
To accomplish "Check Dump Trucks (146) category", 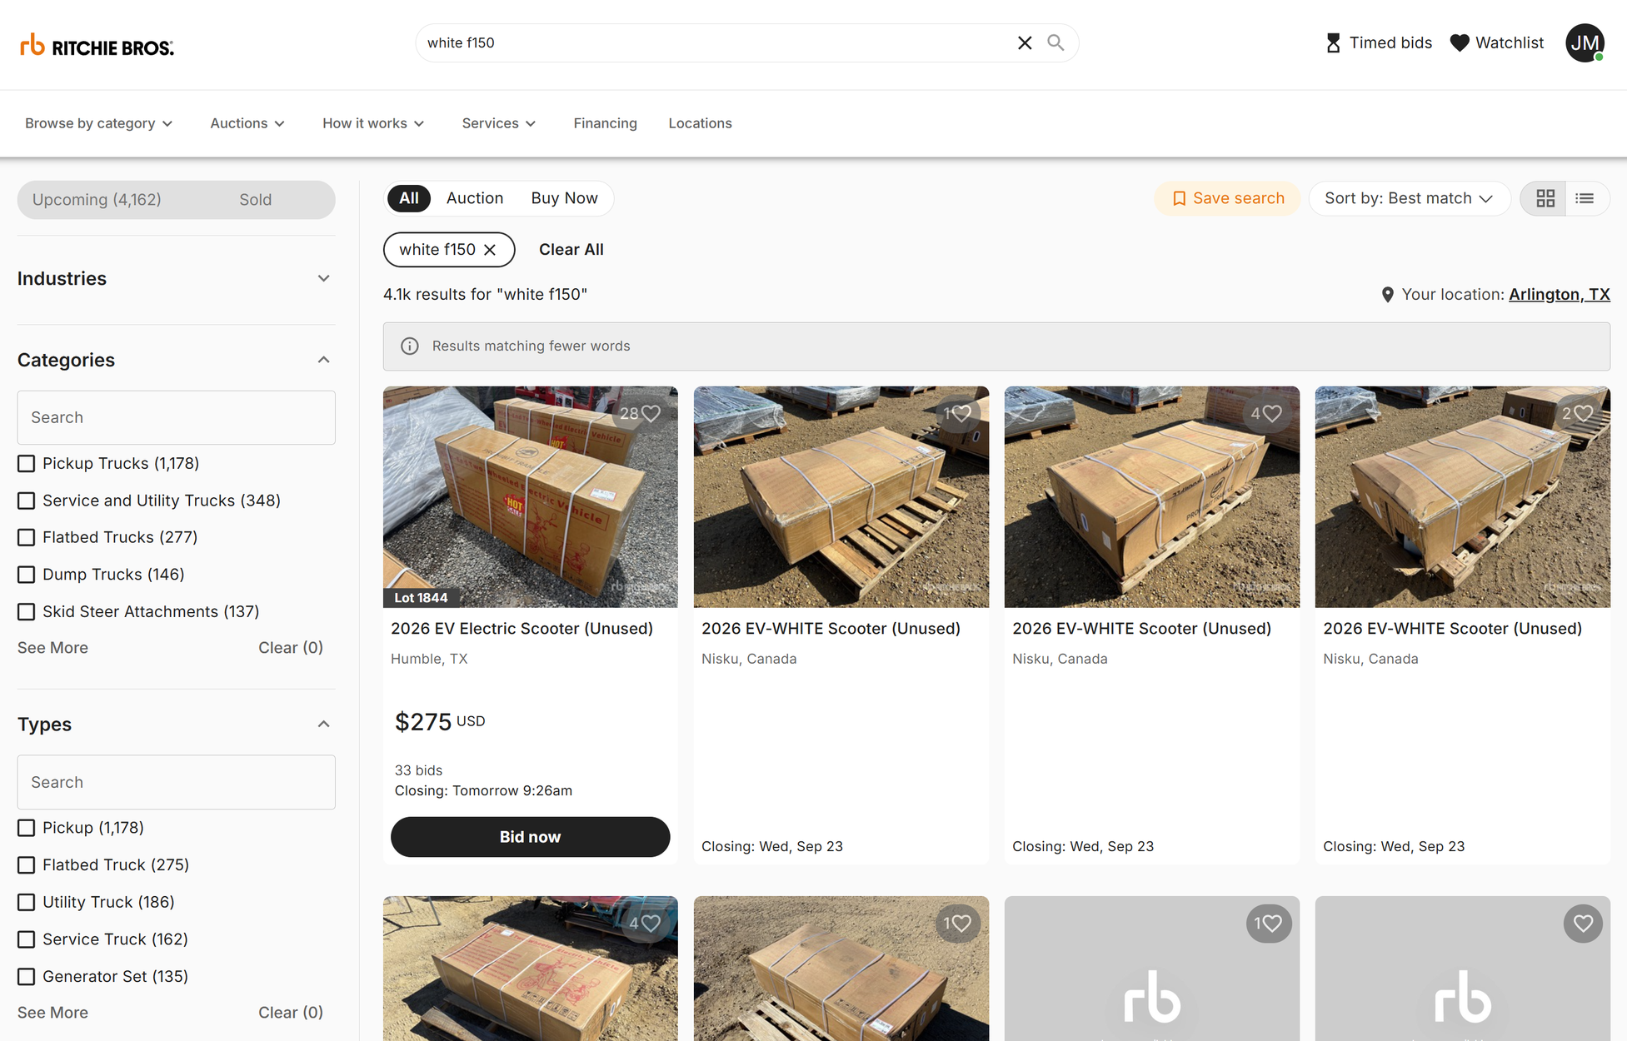I will 26,575.
